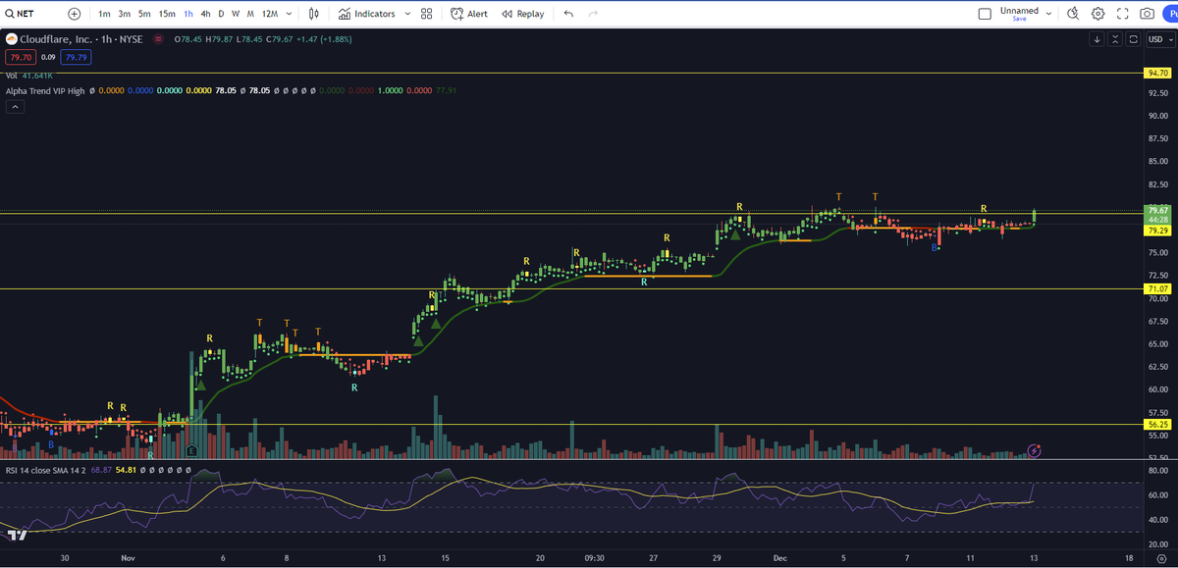Select the RSI 14 close SMA legend
The width and height of the screenshot is (1178, 568).
[44, 470]
